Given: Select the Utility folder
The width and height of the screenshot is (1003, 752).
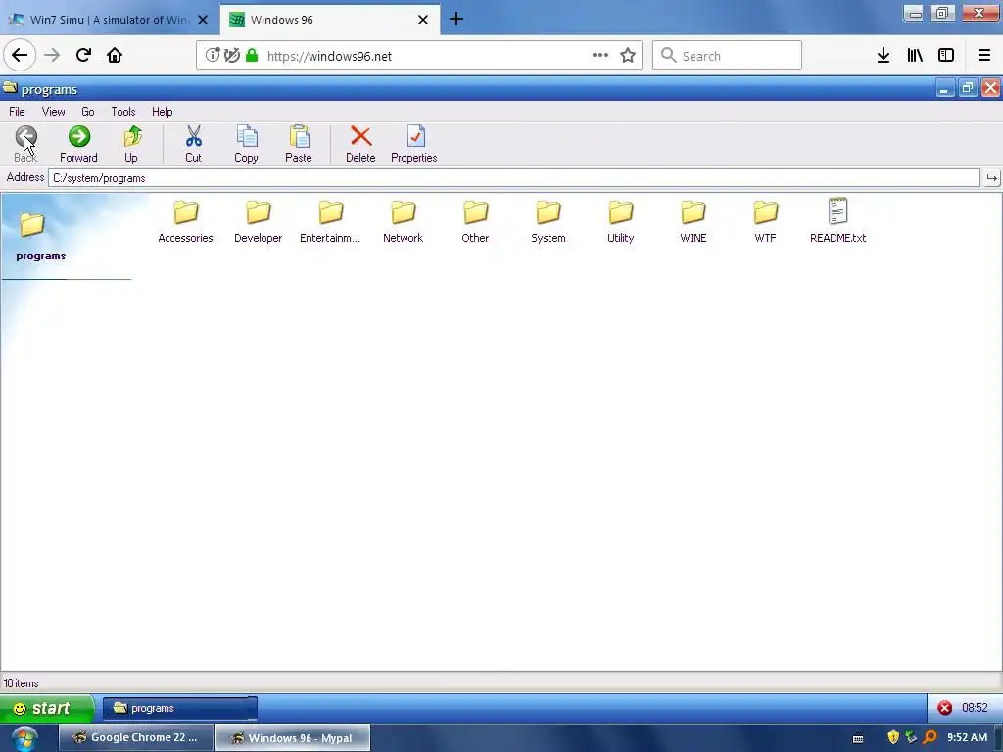Looking at the screenshot, I should coord(620,221).
